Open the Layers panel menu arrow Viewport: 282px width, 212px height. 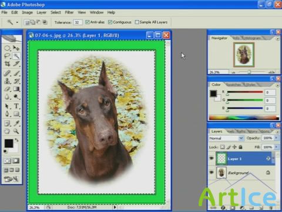[278, 131]
